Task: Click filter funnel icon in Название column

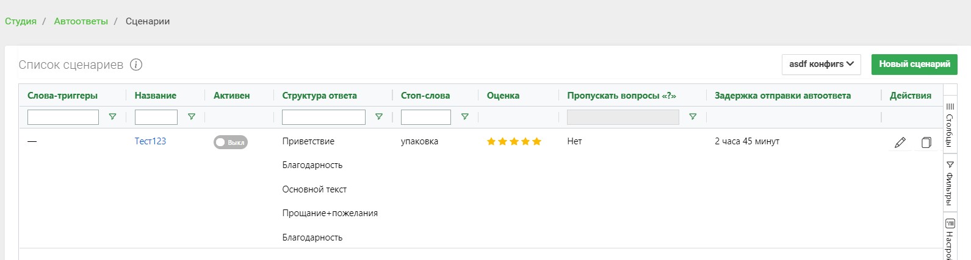Action: (x=192, y=117)
